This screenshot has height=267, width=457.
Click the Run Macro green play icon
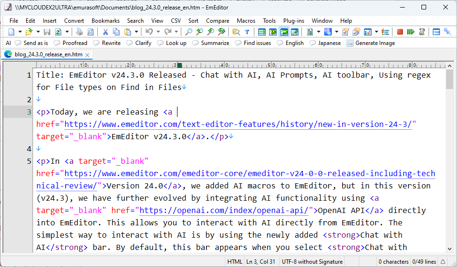[x=410, y=32]
